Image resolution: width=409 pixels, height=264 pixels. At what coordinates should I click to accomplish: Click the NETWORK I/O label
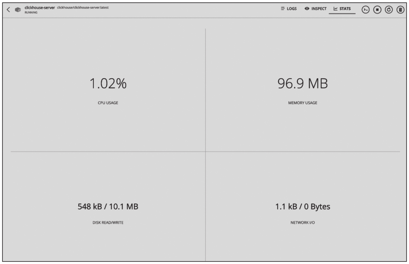303,223
